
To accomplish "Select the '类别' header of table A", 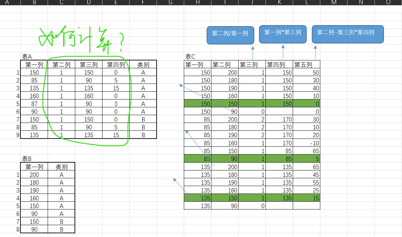I will point(143,65).
